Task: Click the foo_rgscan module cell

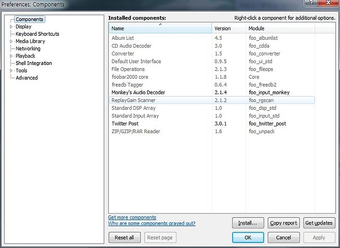Action: point(261,100)
